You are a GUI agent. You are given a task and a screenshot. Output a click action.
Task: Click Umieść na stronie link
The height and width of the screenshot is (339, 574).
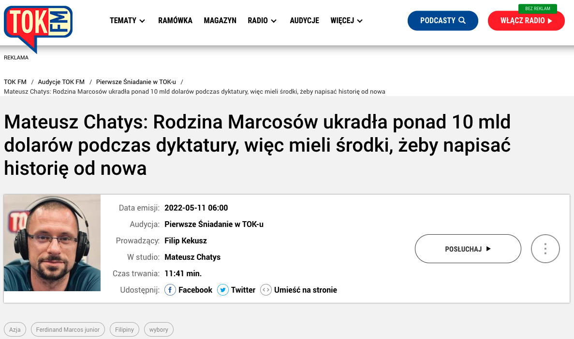pos(305,290)
